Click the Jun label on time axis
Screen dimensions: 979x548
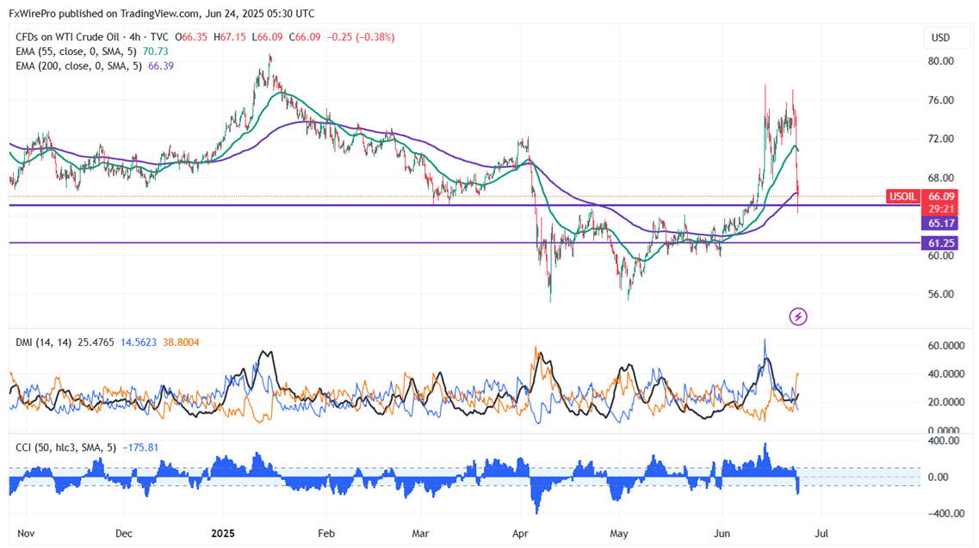pyautogui.click(x=722, y=533)
